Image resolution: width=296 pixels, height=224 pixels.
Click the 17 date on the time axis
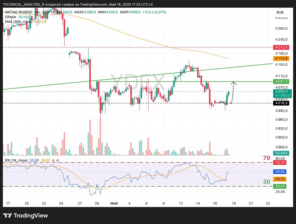click(8, 203)
